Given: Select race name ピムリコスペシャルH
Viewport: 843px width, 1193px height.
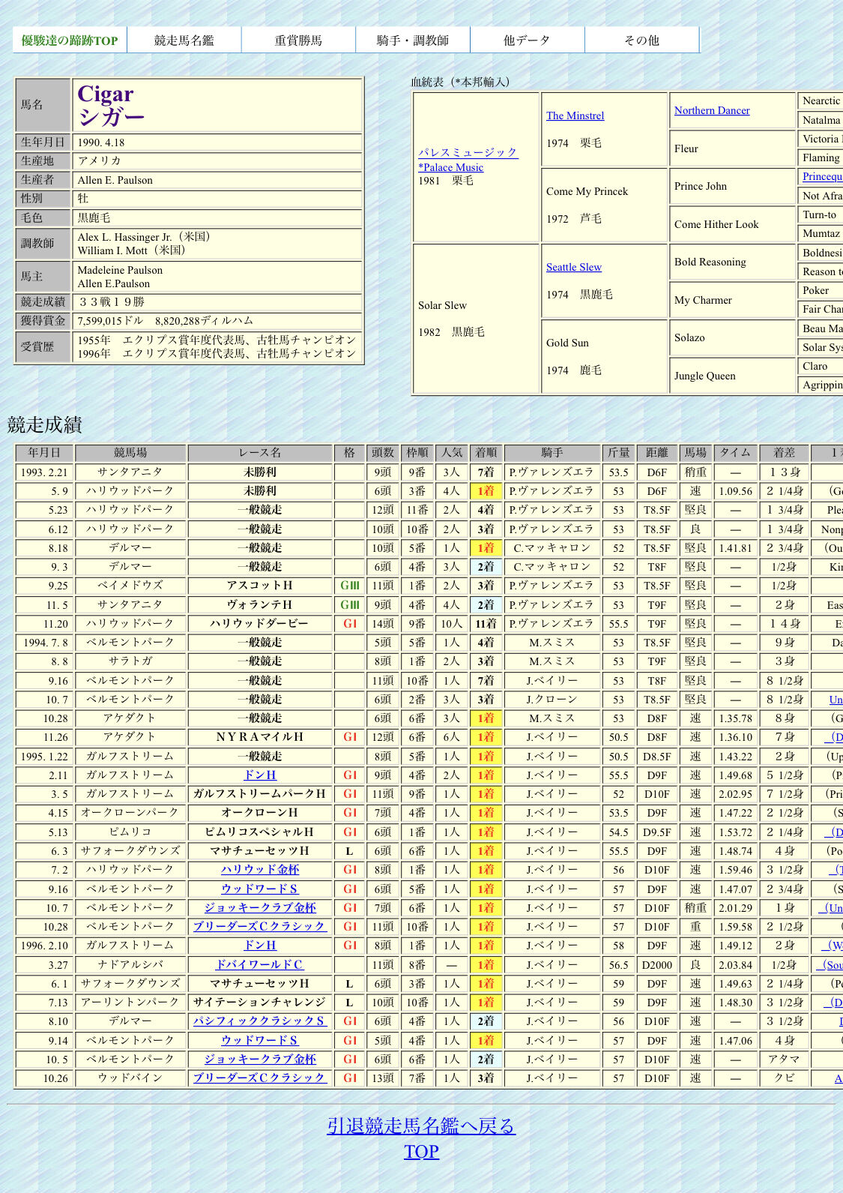Looking at the screenshot, I should click(260, 832).
